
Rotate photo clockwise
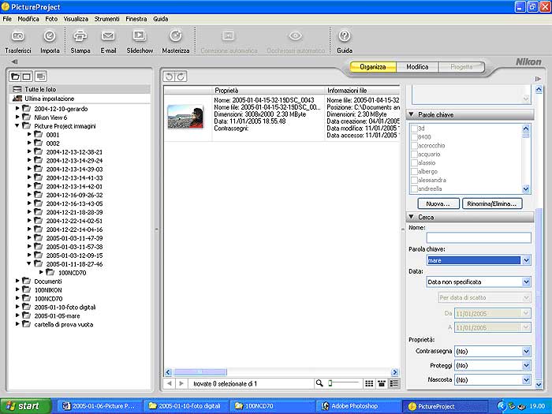[x=181, y=76]
